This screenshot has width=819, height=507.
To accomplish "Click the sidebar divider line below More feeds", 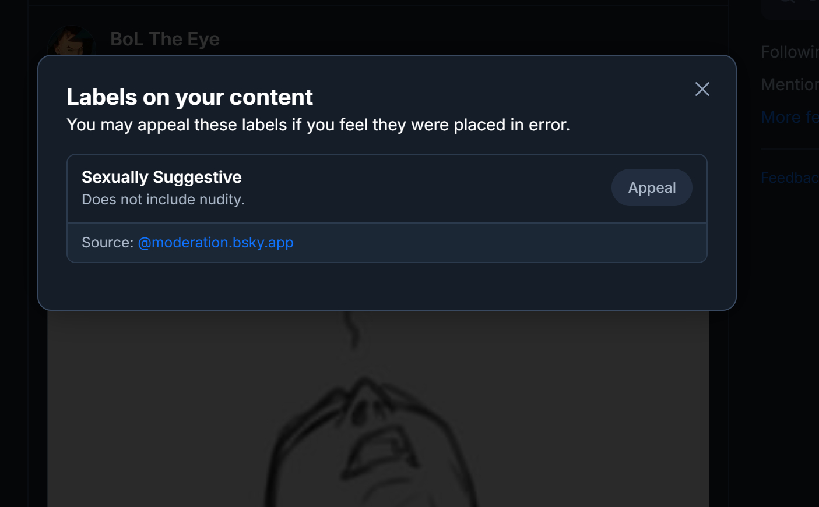I will [x=790, y=149].
